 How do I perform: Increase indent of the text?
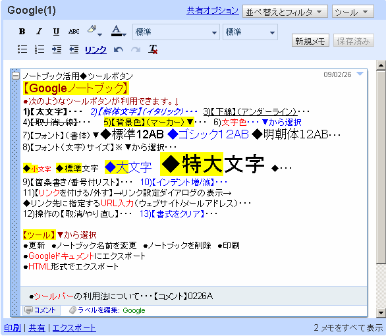pyautogui.click(x=57, y=49)
